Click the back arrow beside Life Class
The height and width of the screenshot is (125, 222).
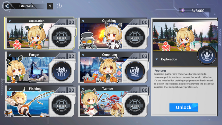(7, 6)
